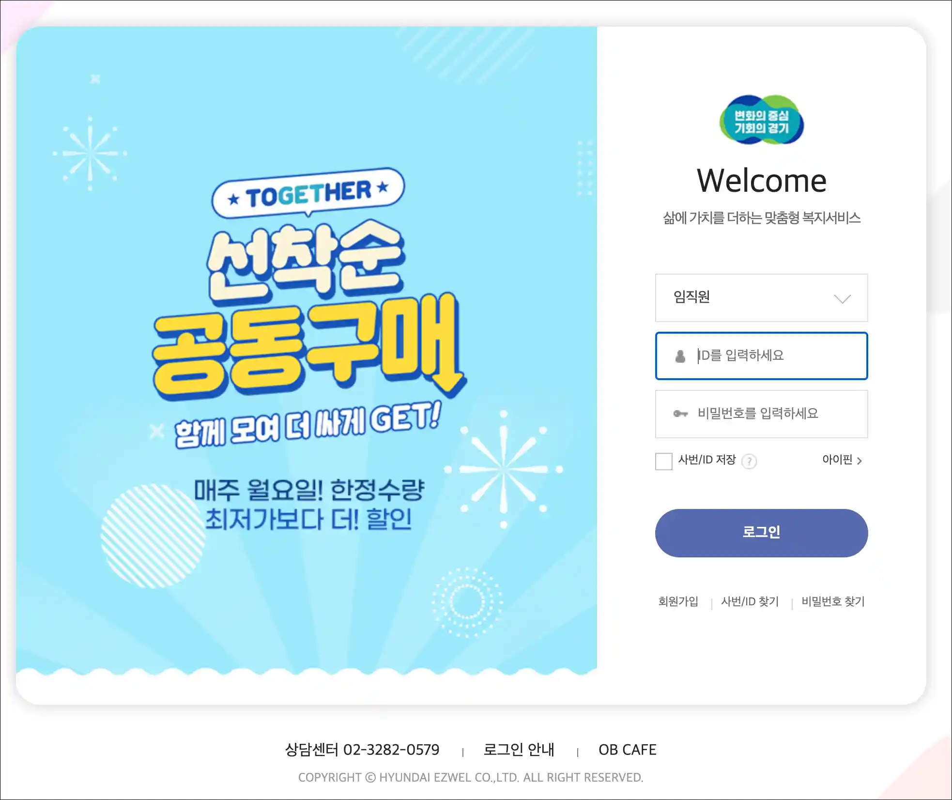The width and height of the screenshot is (952, 800).
Task: Click the arrow icon next to 아이핀
Action: click(x=860, y=461)
